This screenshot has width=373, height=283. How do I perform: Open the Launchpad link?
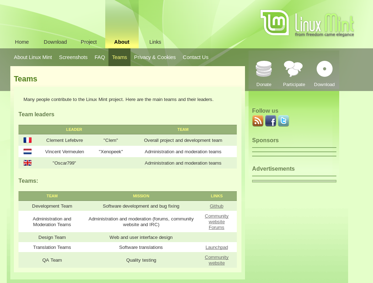pos(217,247)
